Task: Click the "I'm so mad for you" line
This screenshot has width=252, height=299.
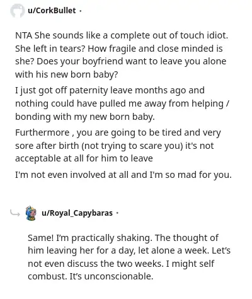Action: [x=123, y=175]
